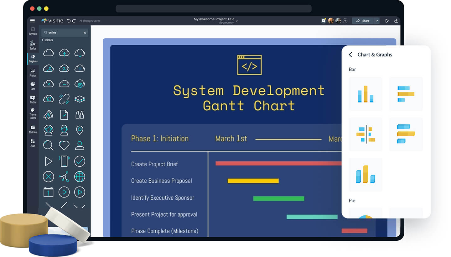Clear the online search field
The height and width of the screenshot is (257, 451).
coord(85,33)
